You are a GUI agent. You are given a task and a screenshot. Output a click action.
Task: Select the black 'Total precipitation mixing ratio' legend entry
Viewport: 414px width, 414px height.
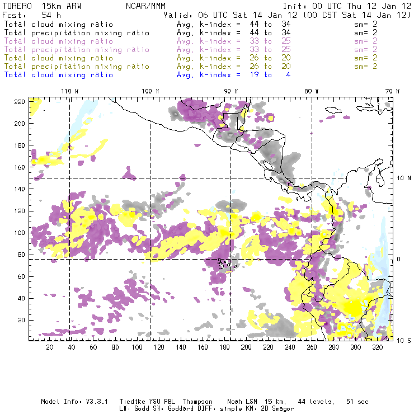tap(77, 33)
